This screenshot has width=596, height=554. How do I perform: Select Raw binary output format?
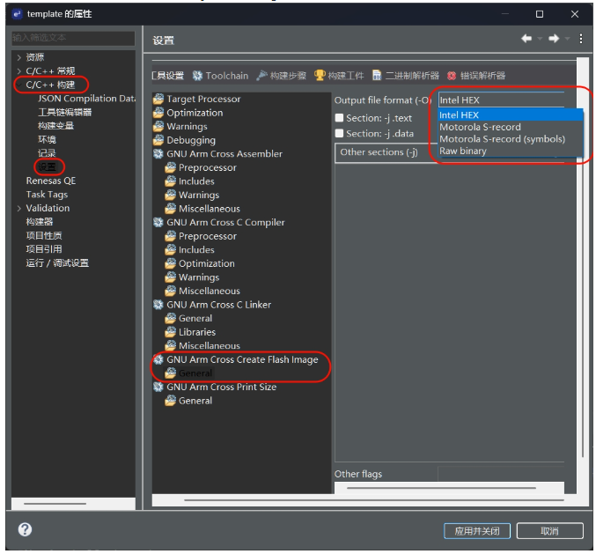coord(510,151)
